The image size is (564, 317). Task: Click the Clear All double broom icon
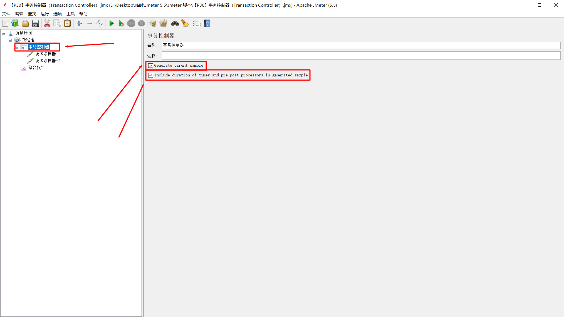(x=163, y=24)
